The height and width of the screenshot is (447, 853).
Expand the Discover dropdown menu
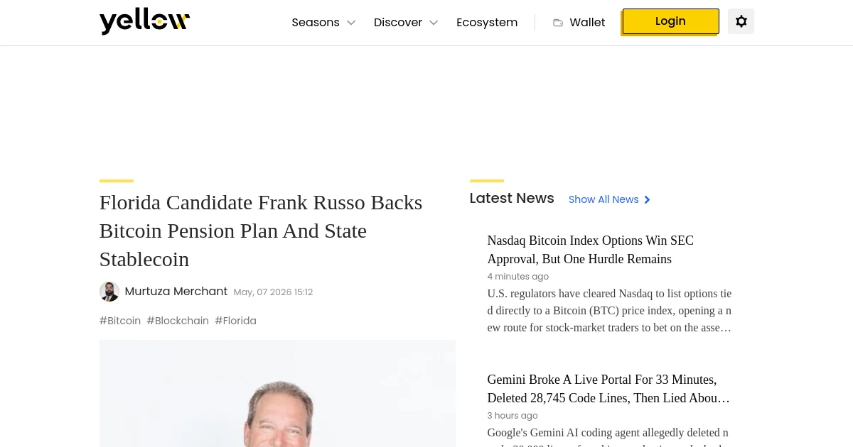point(406,23)
